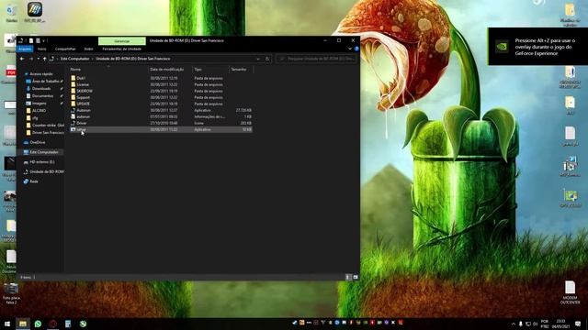Refresh the current folder view
The image size is (588, 330).
click(267, 59)
